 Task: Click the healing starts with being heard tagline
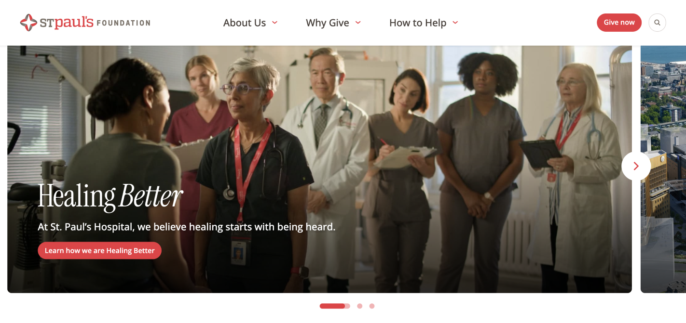click(186, 227)
